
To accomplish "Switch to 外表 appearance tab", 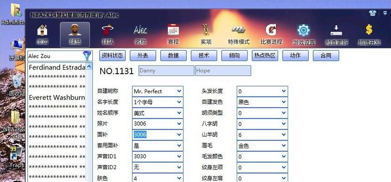I will pos(143,56).
